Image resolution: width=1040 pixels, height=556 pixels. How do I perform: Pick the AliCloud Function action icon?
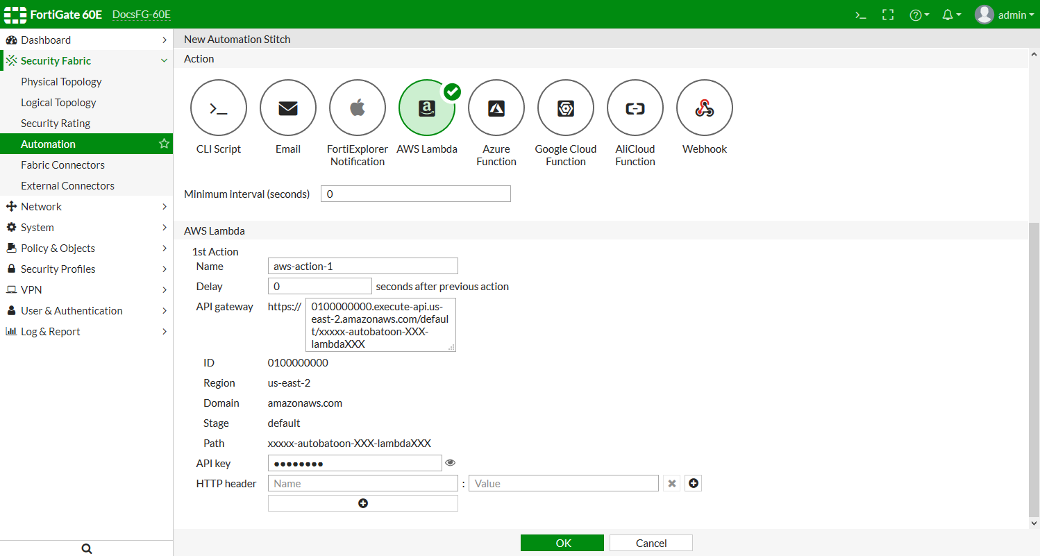(635, 108)
